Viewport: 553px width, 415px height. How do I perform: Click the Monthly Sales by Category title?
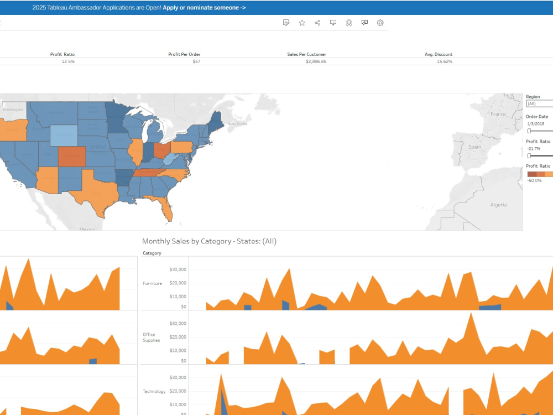coord(209,241)
